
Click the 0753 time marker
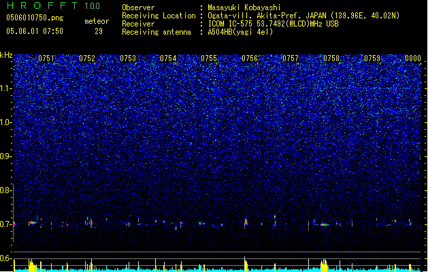pos(128,58)
